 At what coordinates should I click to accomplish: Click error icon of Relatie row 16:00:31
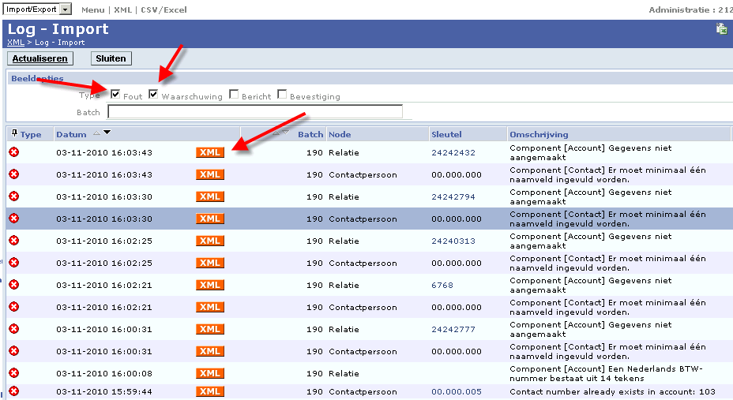pyautogui.click(x=14, y=328)
